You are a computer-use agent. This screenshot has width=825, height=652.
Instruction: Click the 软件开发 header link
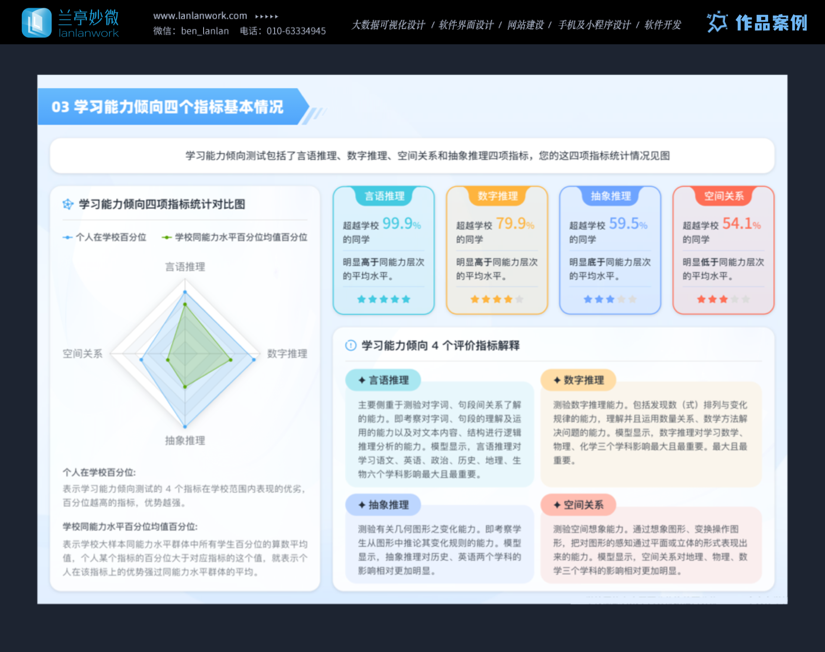(663, 25)
